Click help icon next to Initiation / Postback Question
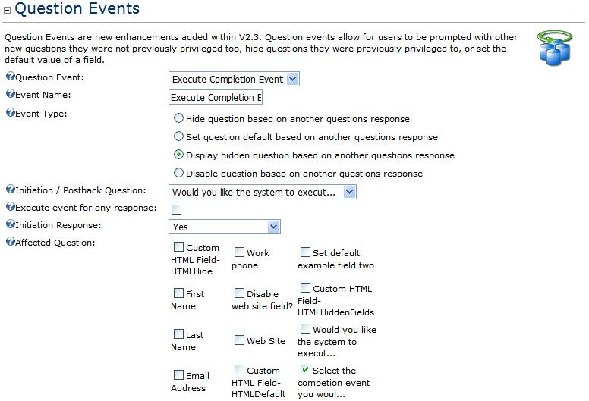 point(10,190)
